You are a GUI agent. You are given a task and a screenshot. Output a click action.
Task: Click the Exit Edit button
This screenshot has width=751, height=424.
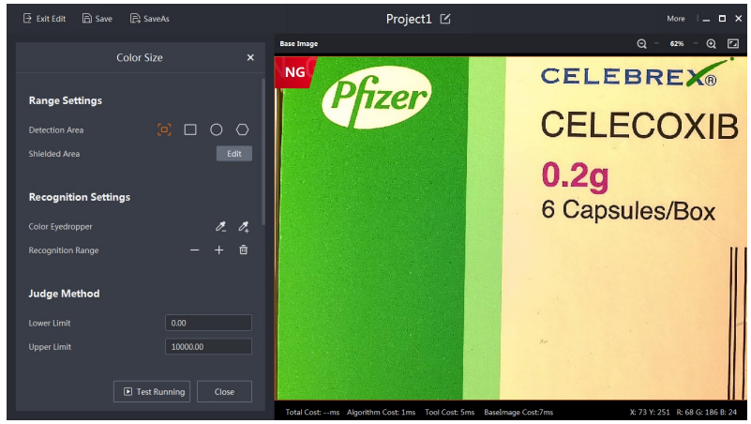44,19
